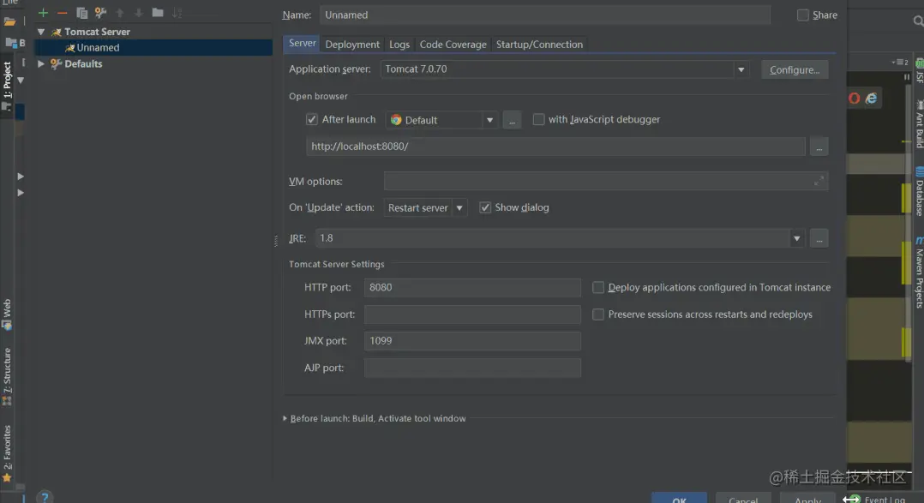The image size is (924, 503).
Task: Move configuration down arrow
Action: (139, 13)
